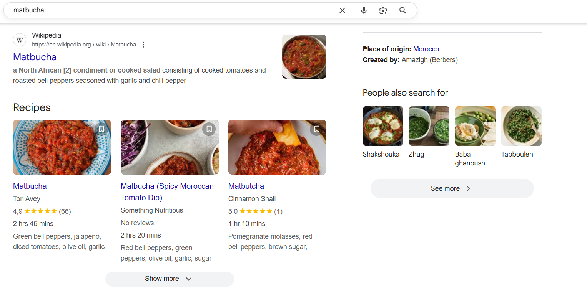587x292 pixels.
Task: Start voice search with microphone
Action: point(364,10)
